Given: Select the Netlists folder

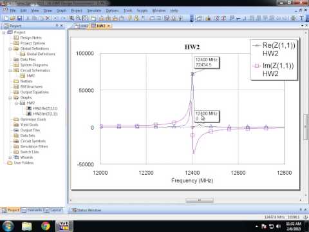Looking at the screenshot, I should (26, 81).
